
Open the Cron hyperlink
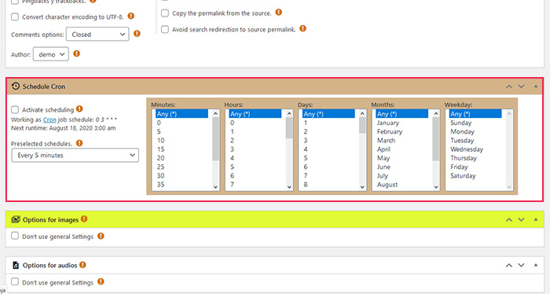pos(49,119)
